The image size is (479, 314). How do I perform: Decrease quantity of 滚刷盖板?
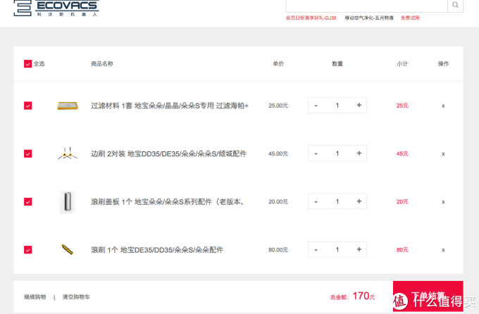point(316,201)
